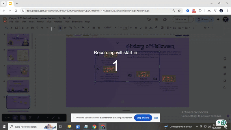Click the Italic formatting icon

click(141, 28)
